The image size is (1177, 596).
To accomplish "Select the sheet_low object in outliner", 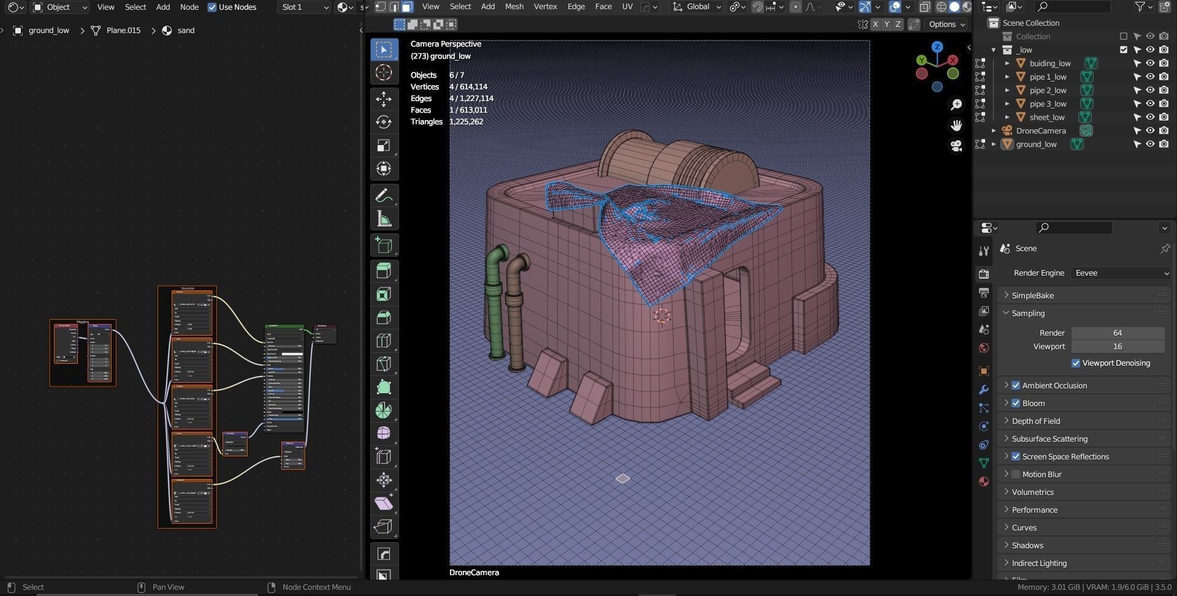I will pos(1046,117).
